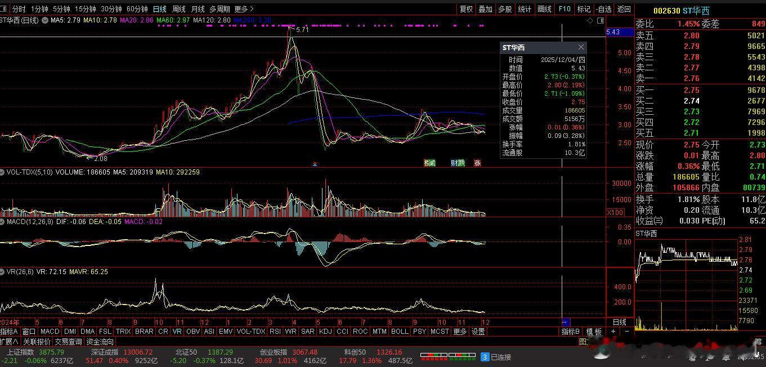Close the ST华西 data tooltip popup

click(581, 47)
